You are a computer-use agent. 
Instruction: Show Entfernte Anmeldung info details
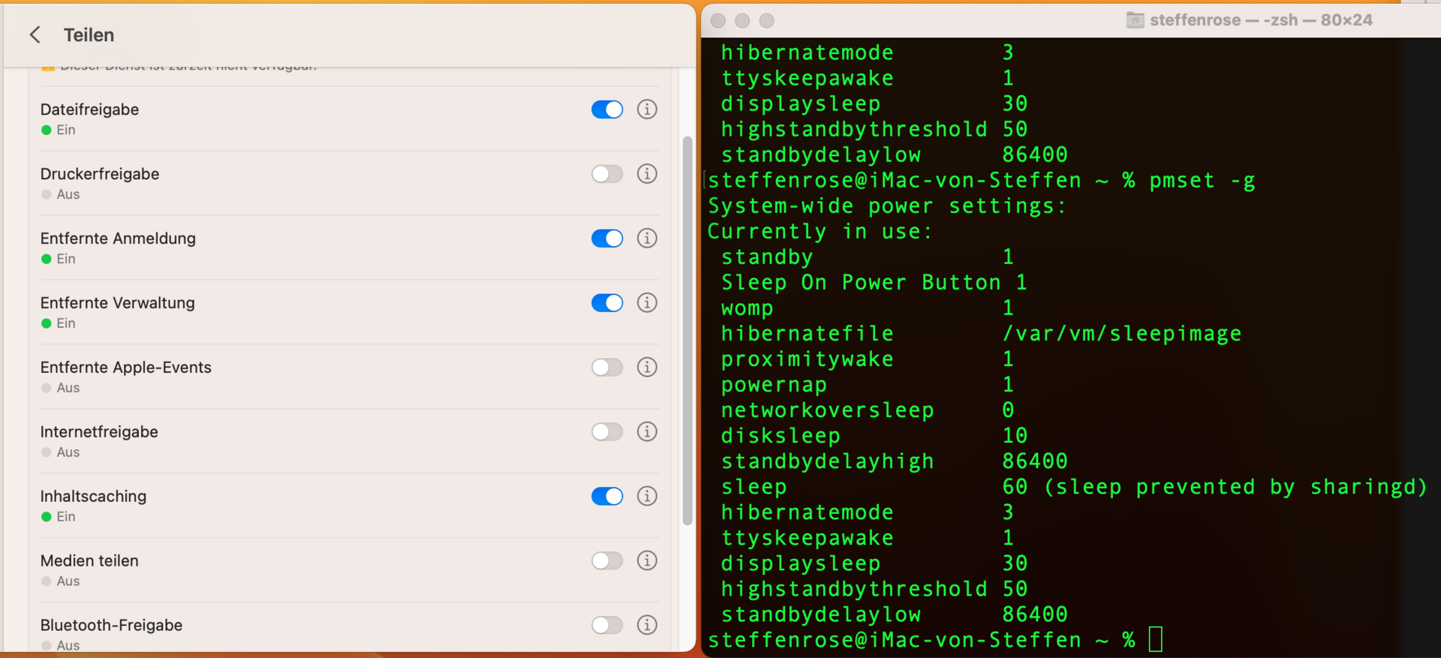tap(647, 239)
